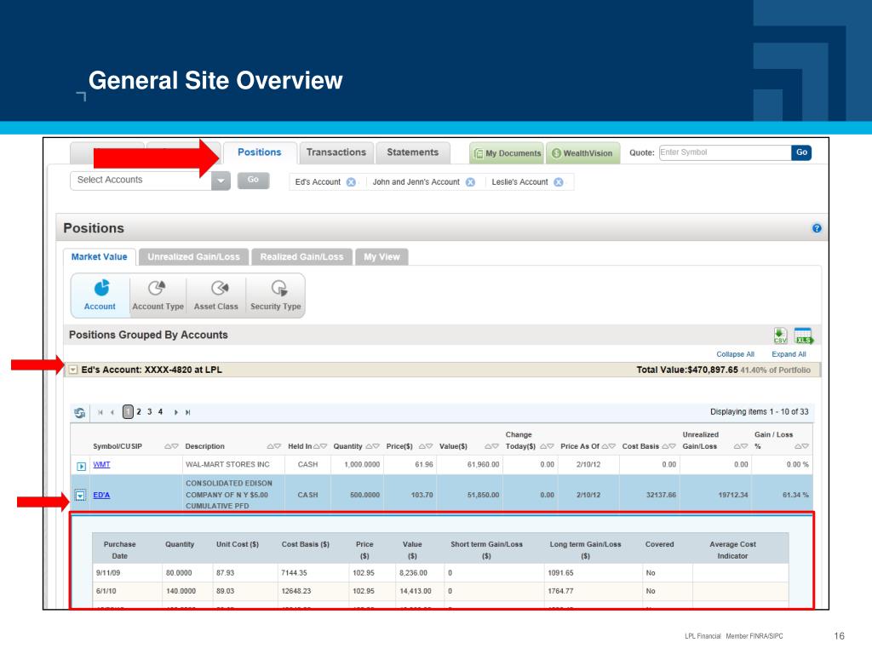Remove Leslie's Account from selection
Screen dimensions: 872x654
pyautogui.click(x=559, y=182)
